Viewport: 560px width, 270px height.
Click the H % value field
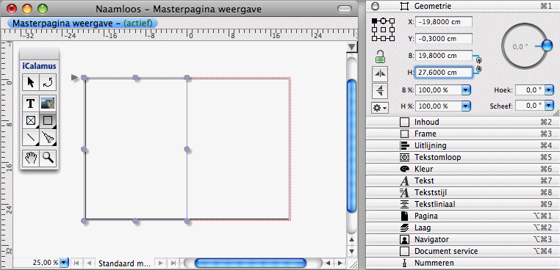click(x=439, y=106)
